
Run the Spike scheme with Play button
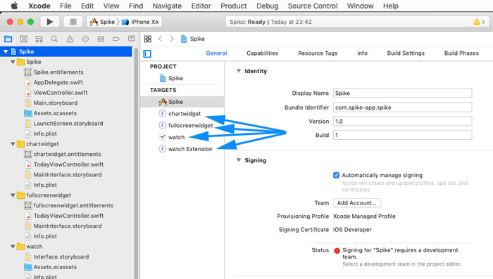(50, 22)
